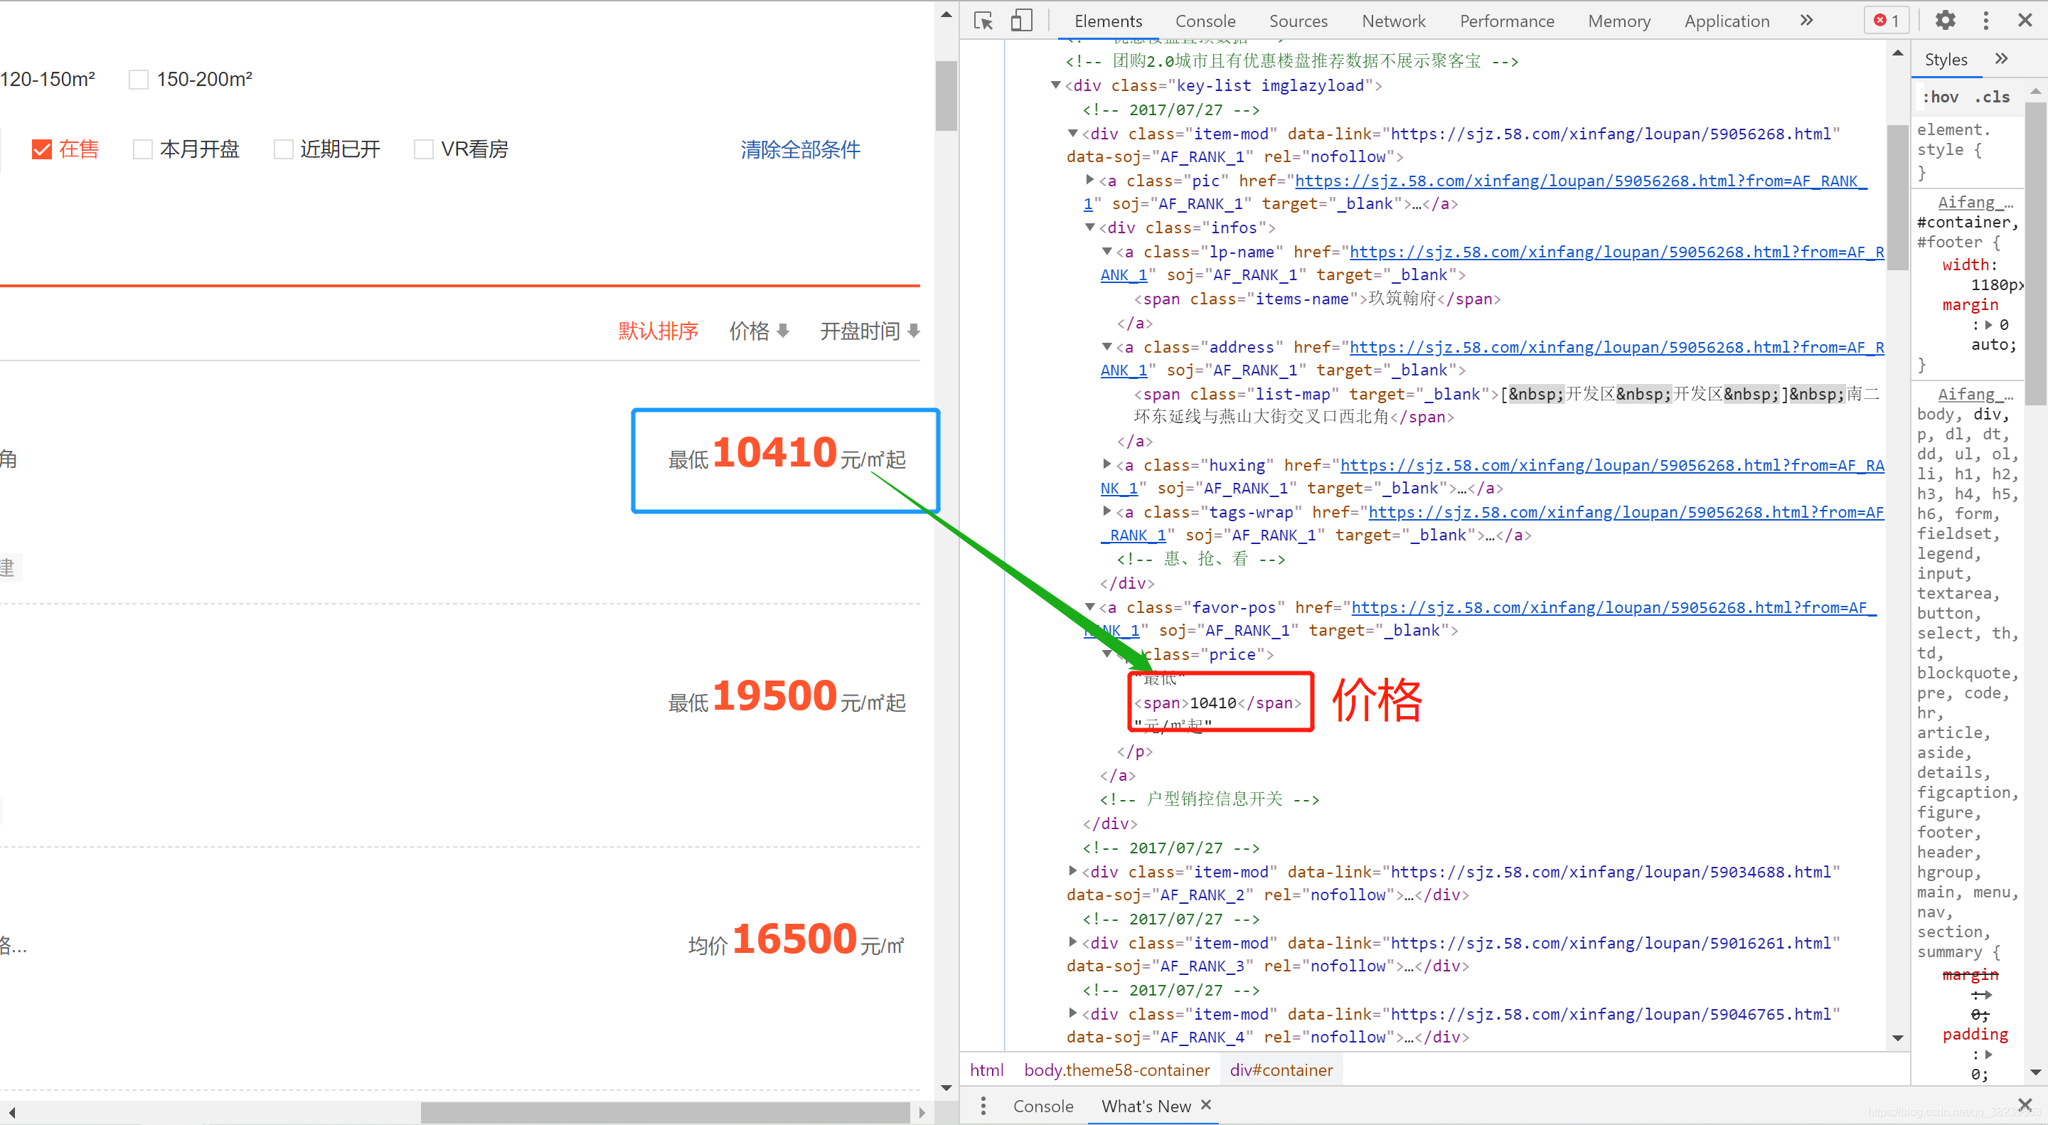Show more Styles pane tabs chevron
The height and width of the screenshot is (1125, 2048).
tap(2001, 59)
